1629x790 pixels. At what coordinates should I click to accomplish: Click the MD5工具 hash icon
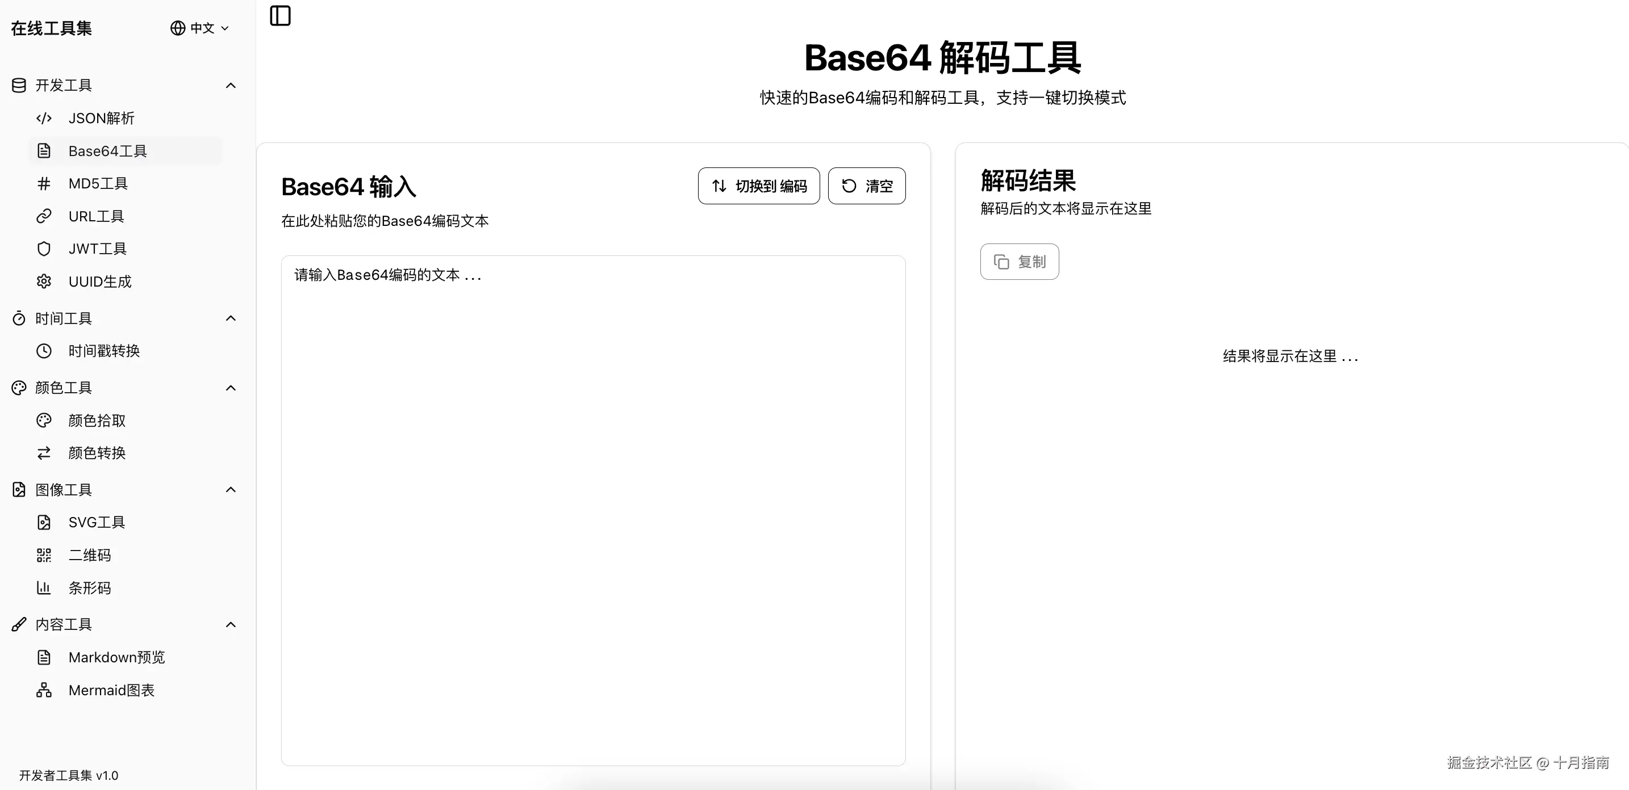click(x=44, y=184)
